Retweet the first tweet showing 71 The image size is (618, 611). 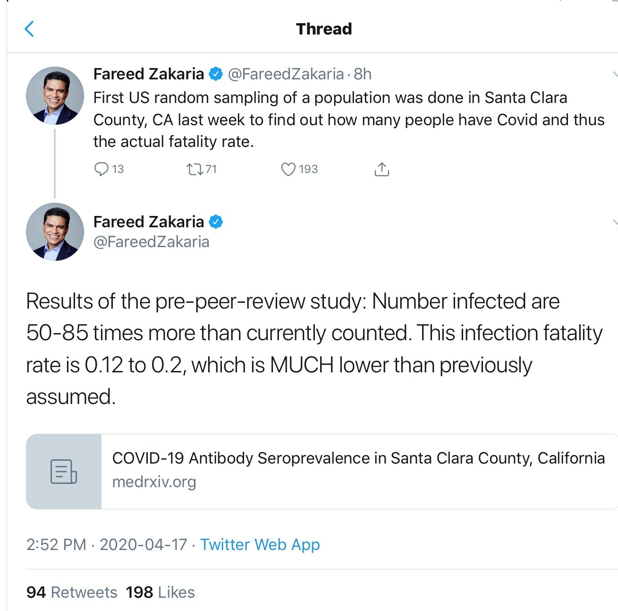[x=194, y=169]
